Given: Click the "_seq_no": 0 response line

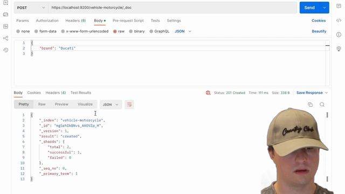Looking at the screenshot, I should pyautogui.click(x=53, y=168).
